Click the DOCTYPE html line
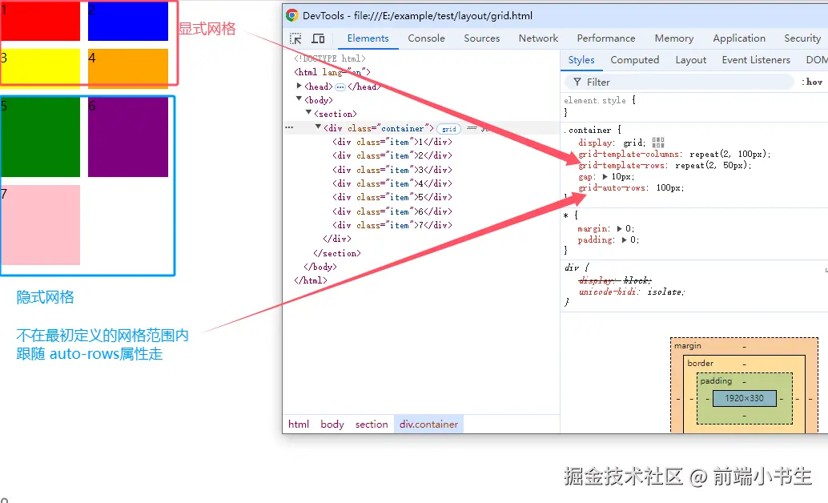 tap(329, 58)
